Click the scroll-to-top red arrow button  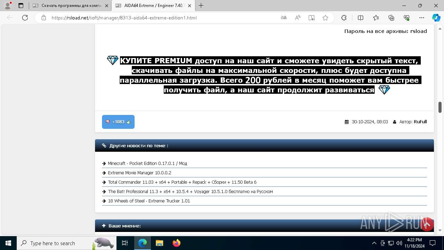427,224
